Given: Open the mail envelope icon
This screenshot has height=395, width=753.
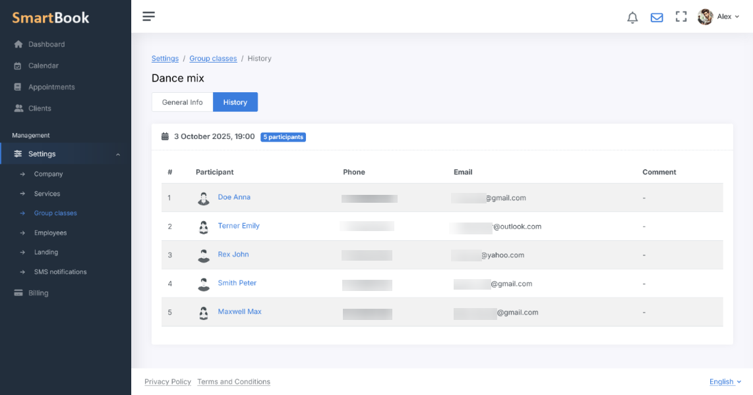Looking at the screenshot, I should [657, 17].
